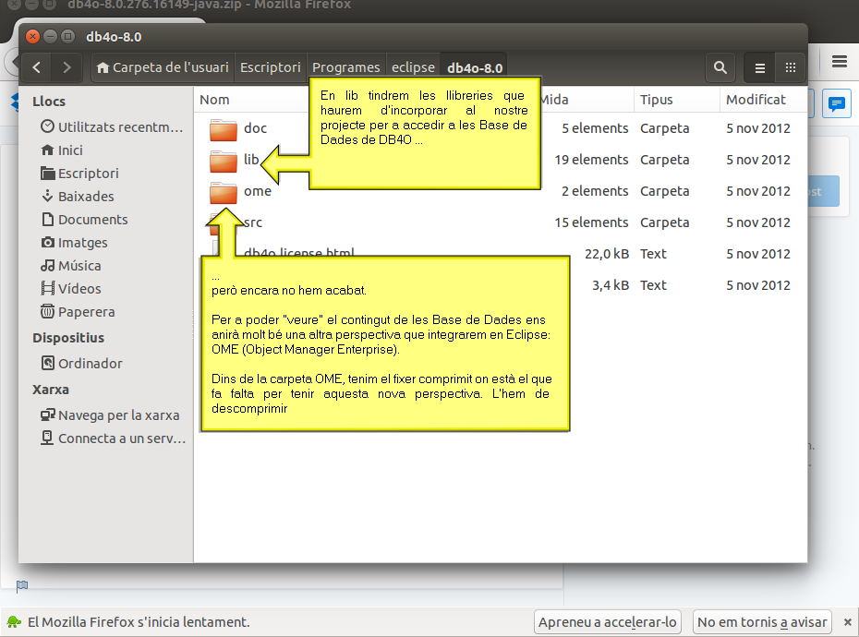Go to Inici in the sidebar

(62, 150)
